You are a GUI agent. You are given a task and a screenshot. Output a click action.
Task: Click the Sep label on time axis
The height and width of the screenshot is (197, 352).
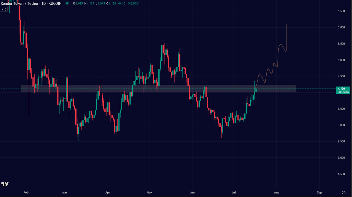point(319,193)
